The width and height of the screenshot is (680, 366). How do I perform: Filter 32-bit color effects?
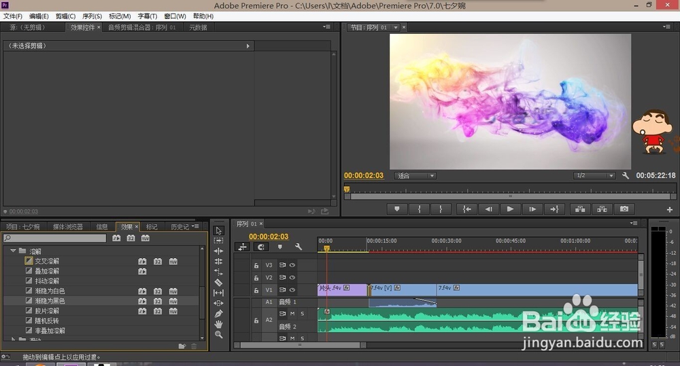(131, 238)
